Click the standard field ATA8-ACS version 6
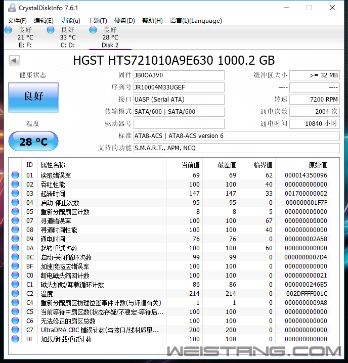Viewport: 348px width, 363px height. point(237,136)
